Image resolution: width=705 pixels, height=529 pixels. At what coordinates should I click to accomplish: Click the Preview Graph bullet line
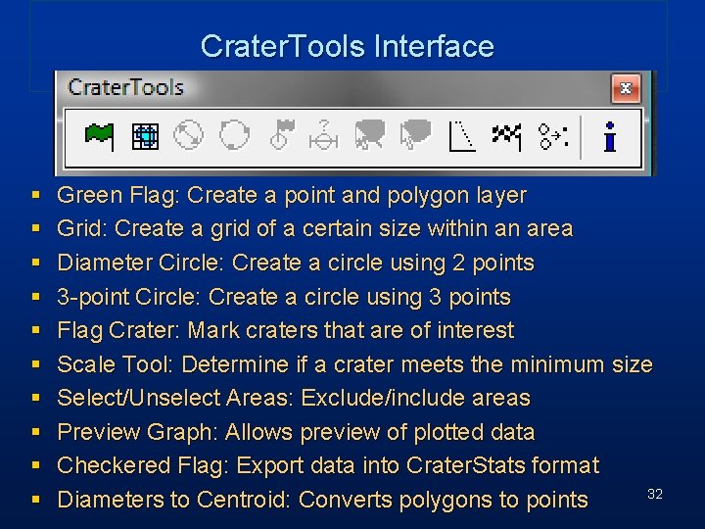296,432
